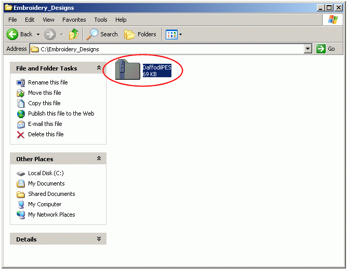The width and height of the screenshot is (347, 270).
Task: Click Local Disk (C:) drive icon
Action: [x=21, y=174]
